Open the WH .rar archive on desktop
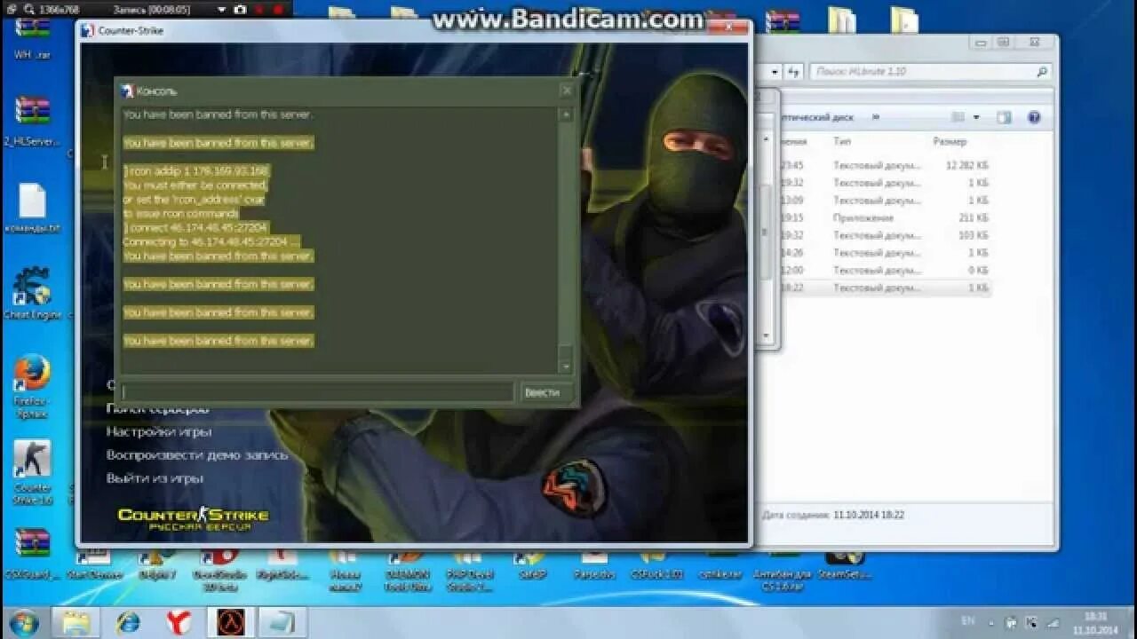The width and height of the screenshot is (1137, 639). 33,35
